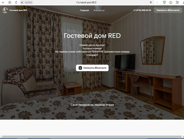Click the text 'Самый центр Адлера!'

[92, 45]
